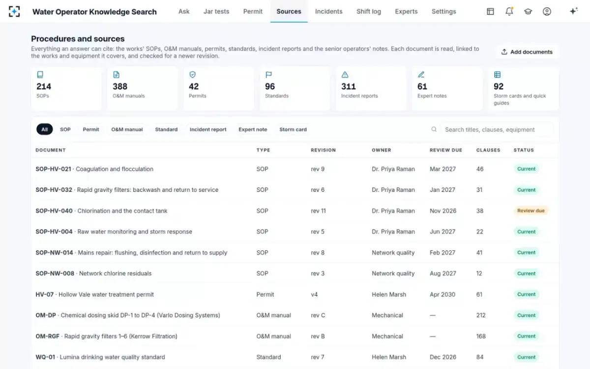Click the graduation cap training icon

528,11
